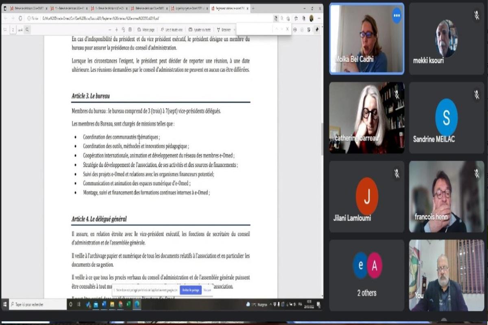Image resolution: width=488 pixels, height=325 pixels.
Task: Click the Arrêter le partage button
Action: pyautogui.click(x=190, y=290)
